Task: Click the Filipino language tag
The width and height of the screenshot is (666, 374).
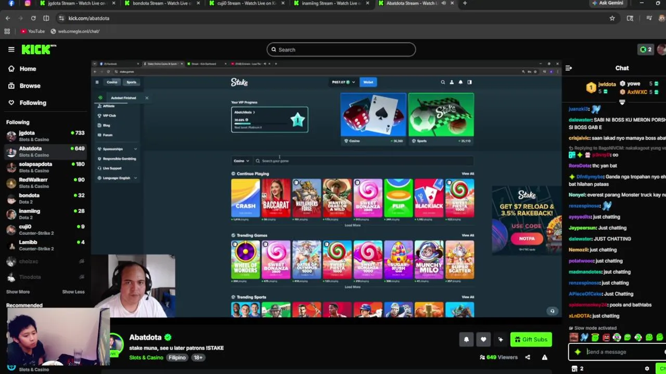Action: (177, 357)
